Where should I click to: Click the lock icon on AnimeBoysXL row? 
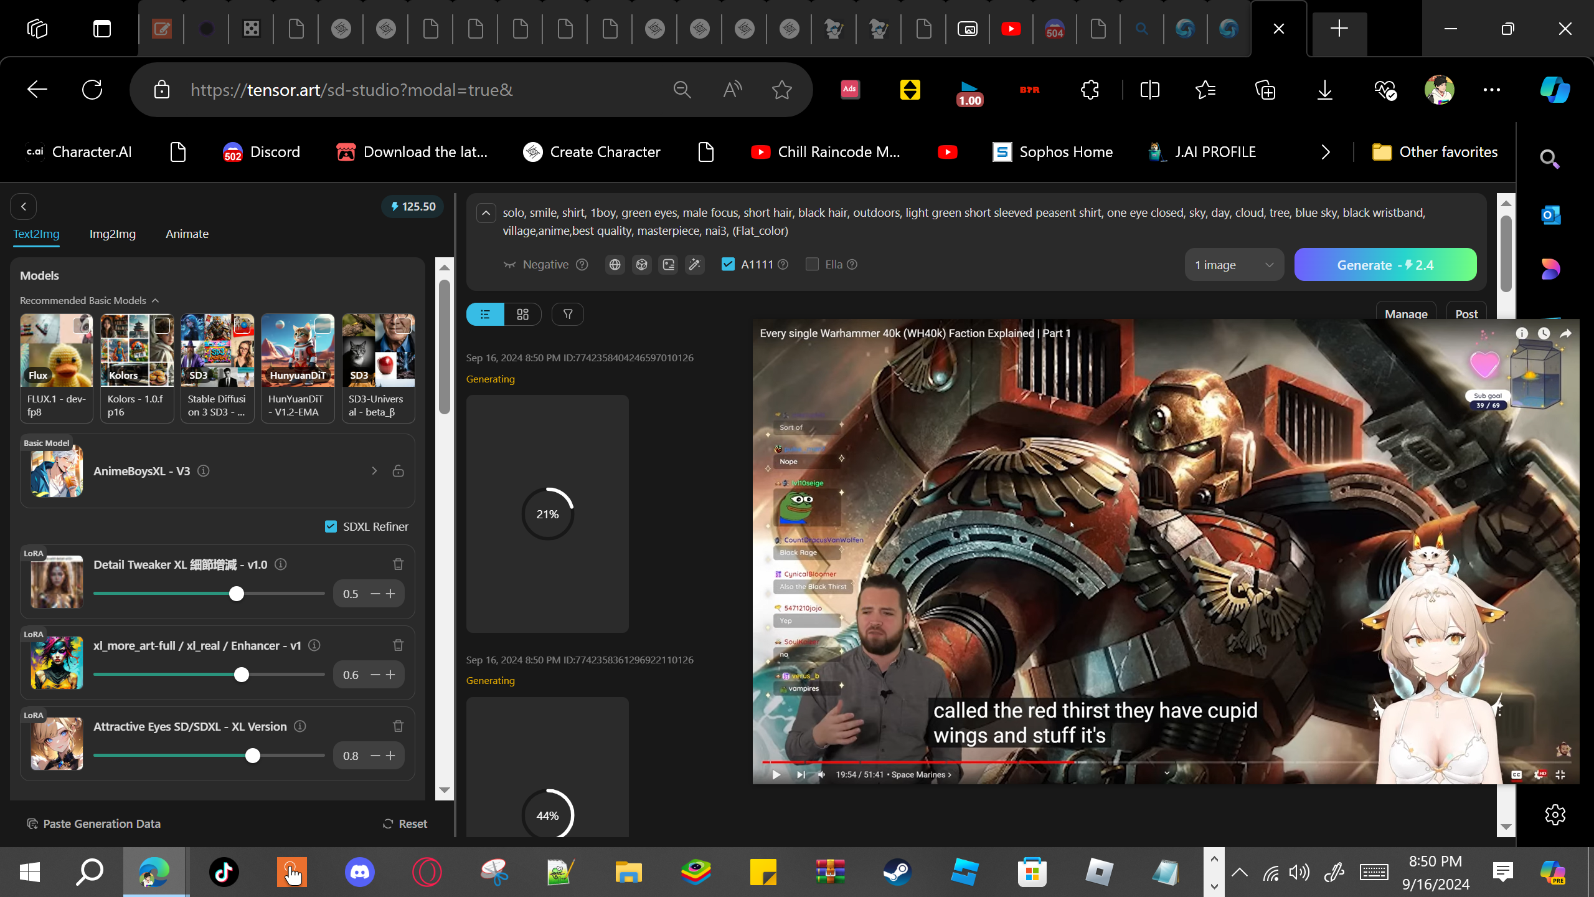click(x=398, y=471)
